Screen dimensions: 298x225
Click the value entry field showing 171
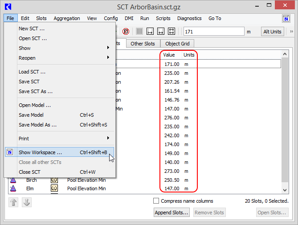pyautogui.click(x=213, y=32)
